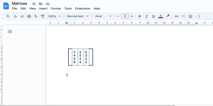Insert a link with chain icon
Viewport: 213px width, 106px height.
(x=177, y=16)
